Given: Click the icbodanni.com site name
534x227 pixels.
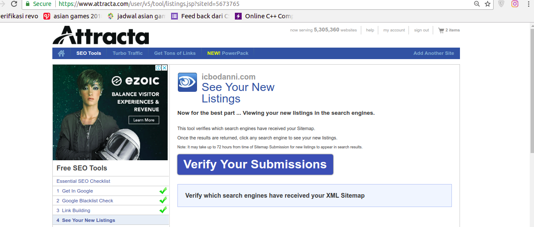Looking at the screenshot, I should [228, 77].
